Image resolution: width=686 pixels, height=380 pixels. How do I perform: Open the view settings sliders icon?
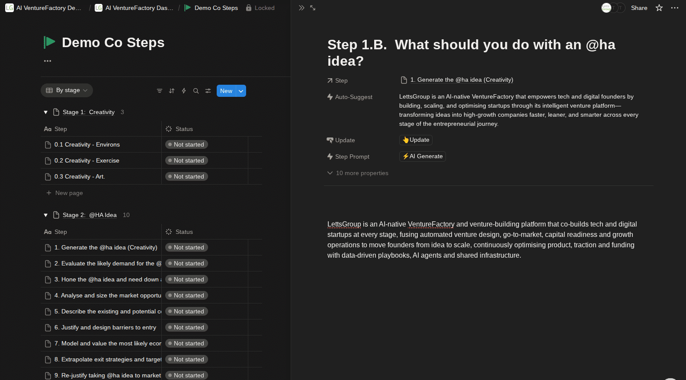208,91
